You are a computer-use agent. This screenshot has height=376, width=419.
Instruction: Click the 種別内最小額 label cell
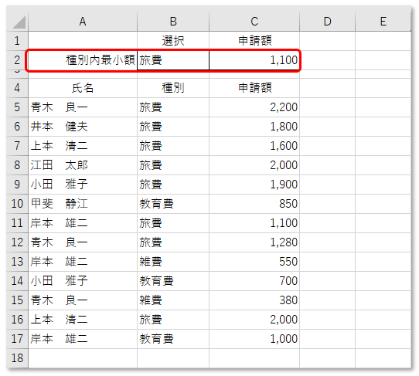coord(83,60)
